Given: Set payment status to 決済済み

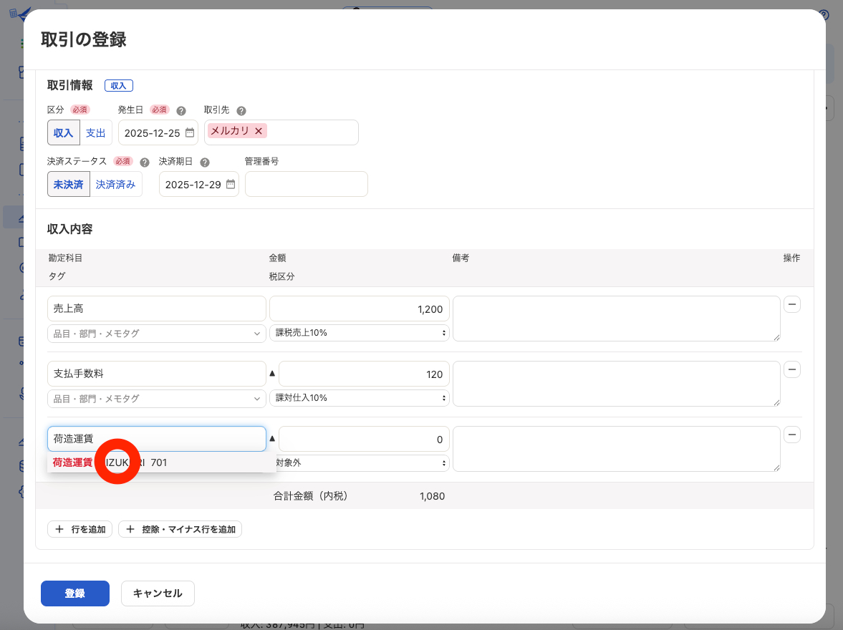Looking at the screenshot, I should point(116,184).
